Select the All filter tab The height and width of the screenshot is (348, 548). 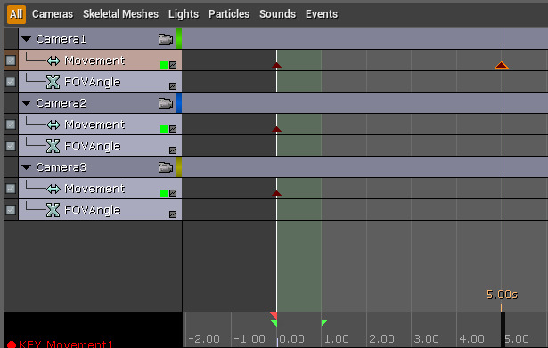(16, 14)
